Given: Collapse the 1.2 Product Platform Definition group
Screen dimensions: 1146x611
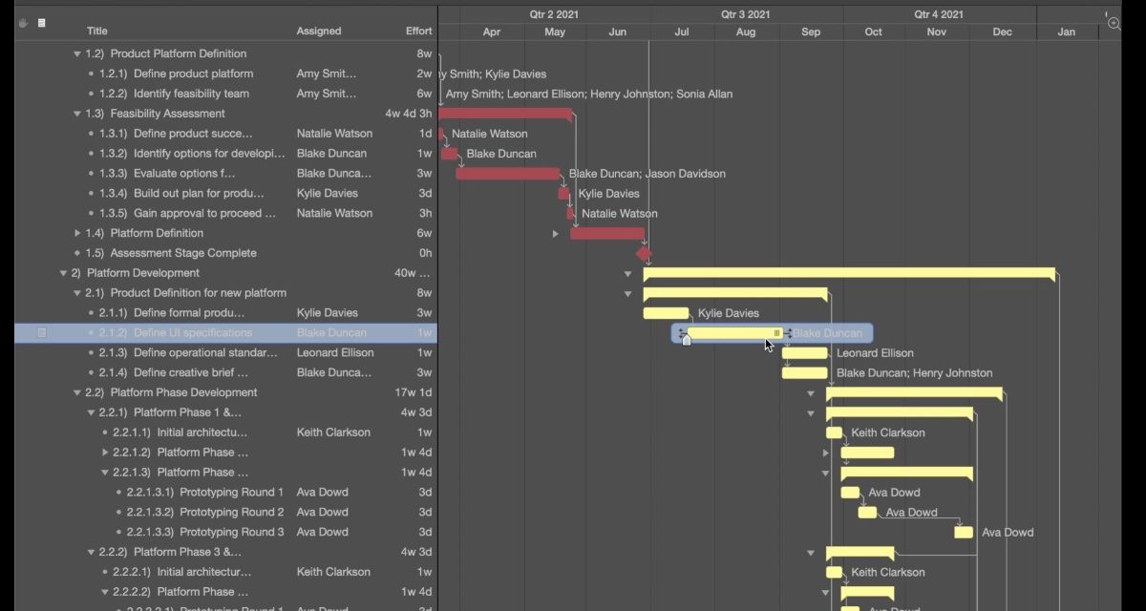Looking at the screenshot, I should coord(77,54).
